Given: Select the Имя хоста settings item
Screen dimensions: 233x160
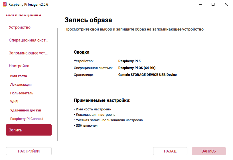Looking at the screenshot, I should pyautogui.click(x=19, y=76).
